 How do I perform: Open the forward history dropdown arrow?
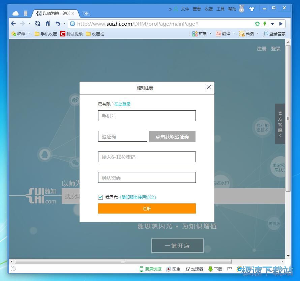coord(29,24)
